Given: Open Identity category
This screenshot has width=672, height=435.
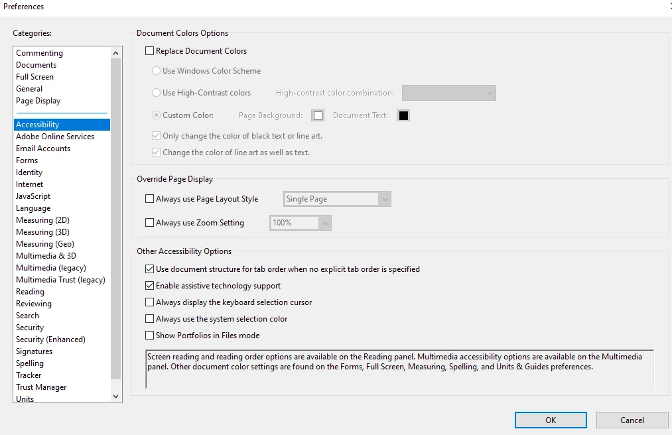Looking at the screenshot, I should 62,172.
